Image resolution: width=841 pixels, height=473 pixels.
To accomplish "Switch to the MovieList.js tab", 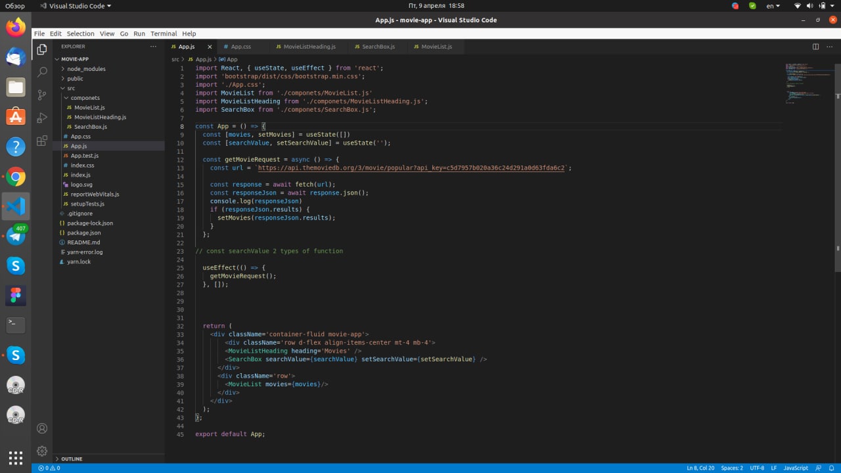I will click(x=436, y=47).
